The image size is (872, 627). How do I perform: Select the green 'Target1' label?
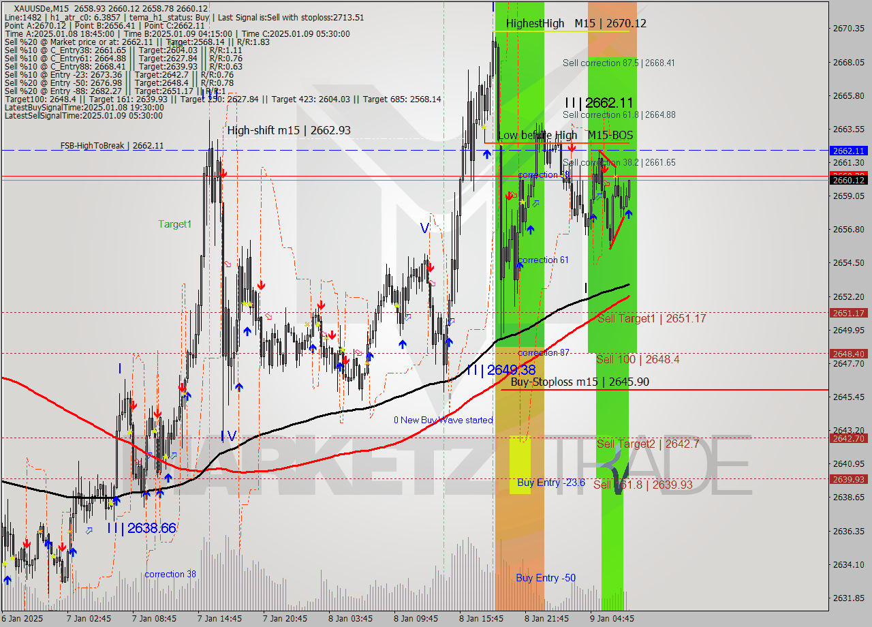174,224
